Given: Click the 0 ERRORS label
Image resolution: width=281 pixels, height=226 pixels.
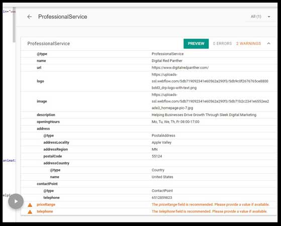Looking at the screenshot, I should tap(222, 44).
